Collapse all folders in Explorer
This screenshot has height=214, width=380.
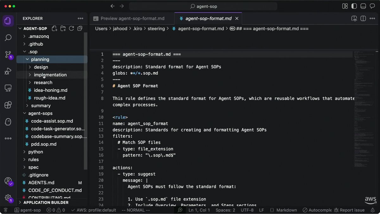pos(80,29)
